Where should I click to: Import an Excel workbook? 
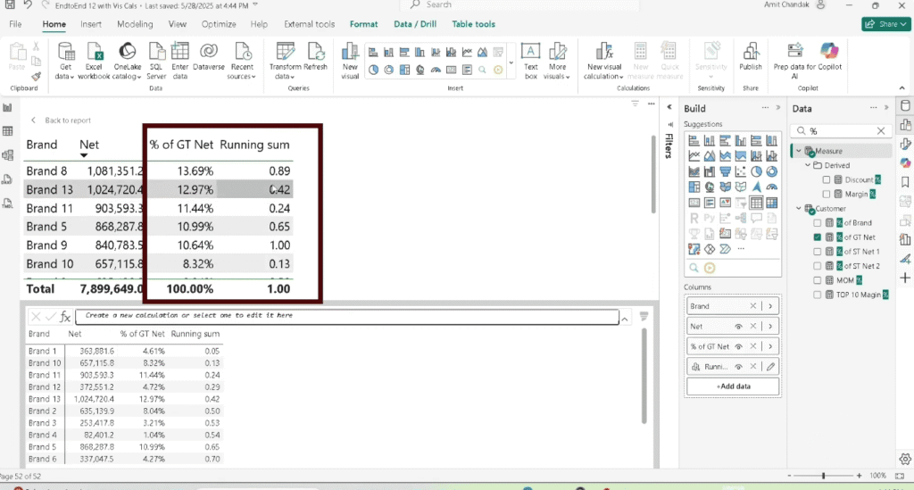coord(94,61)
